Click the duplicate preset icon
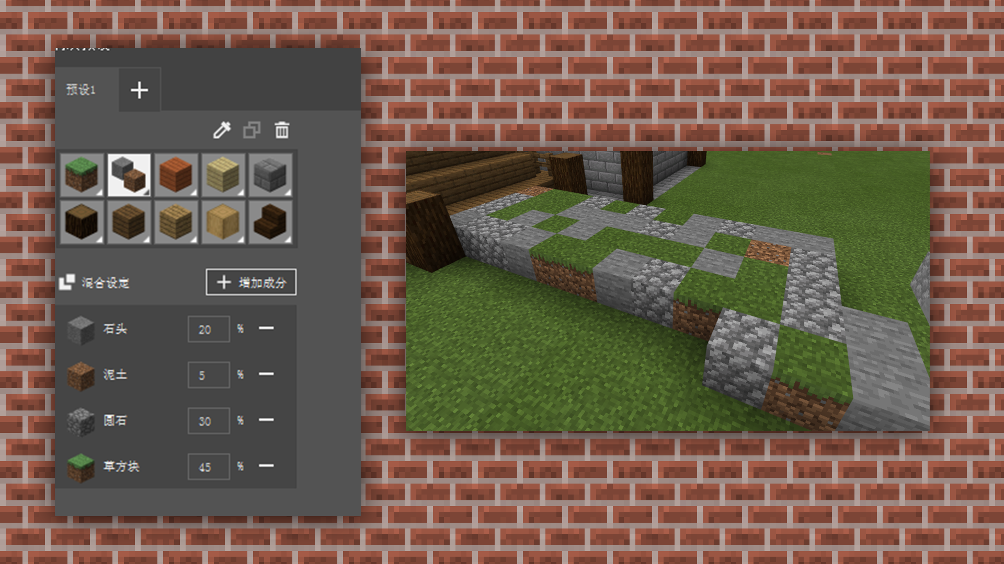This screenshot has height=564, width=1004. tap(252, 130)
